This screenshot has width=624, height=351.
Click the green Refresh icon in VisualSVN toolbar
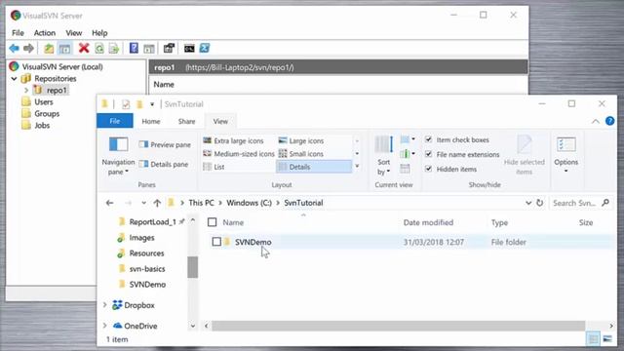(x=99, y=49)
